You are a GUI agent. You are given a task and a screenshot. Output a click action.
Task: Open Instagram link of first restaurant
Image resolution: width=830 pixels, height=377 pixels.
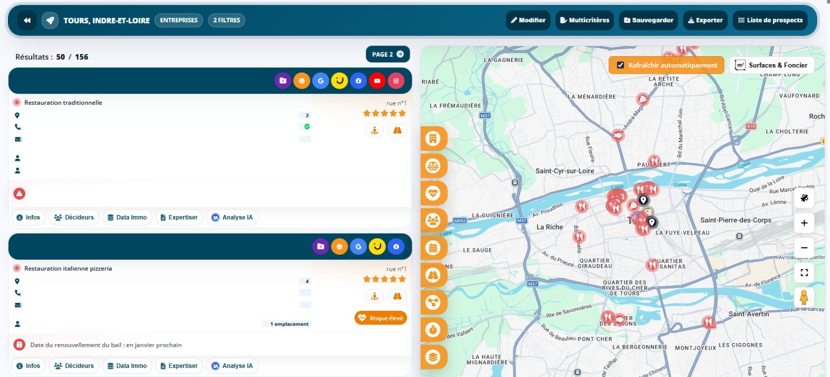(x=396, y=80)
